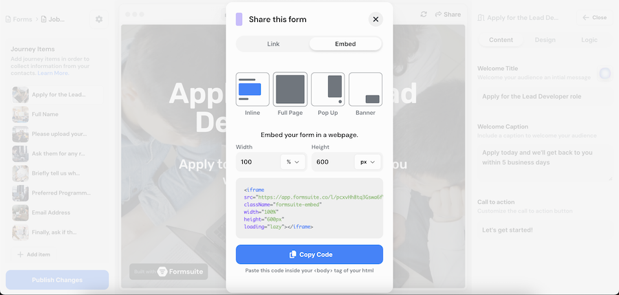Image resolution: width=619 pixels, height=295 pixels.
Task: Switch to the Link tab
Action: coord(273,44)
